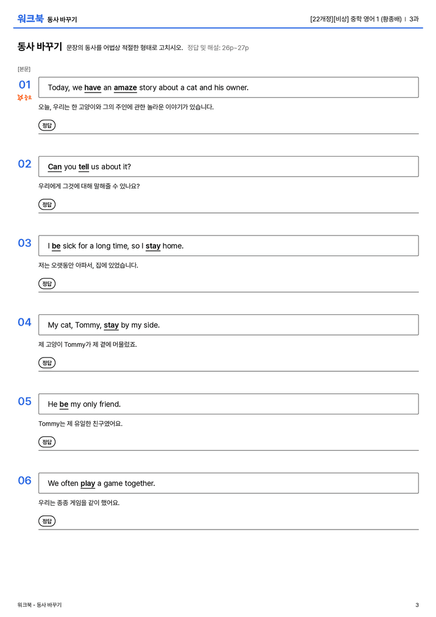436x617 pixels.
Task: Click the underlined word 'amaze'
Action: [x=125, y=88]
